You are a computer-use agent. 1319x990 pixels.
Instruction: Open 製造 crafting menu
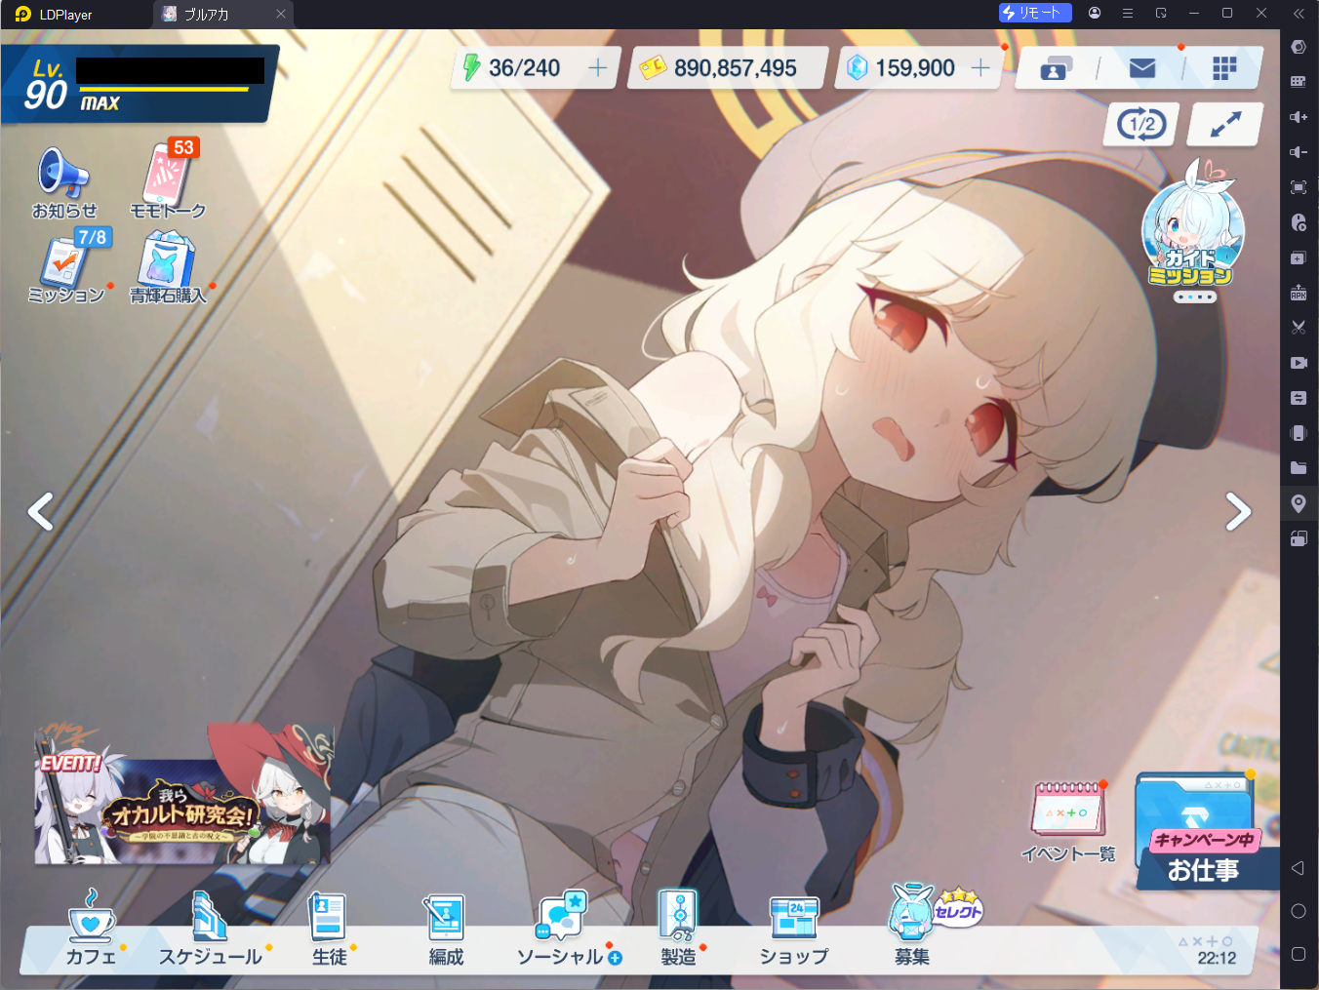pos(679,928)
